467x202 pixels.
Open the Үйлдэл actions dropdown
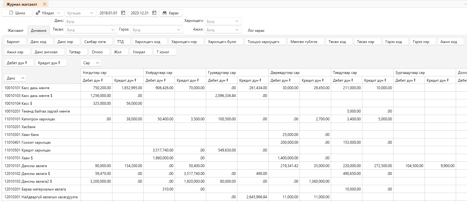[x=48, y=13]
